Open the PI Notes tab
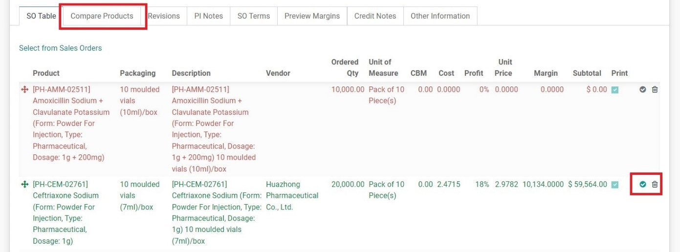This screenshot has width=680, height=252. click(209, 16)
